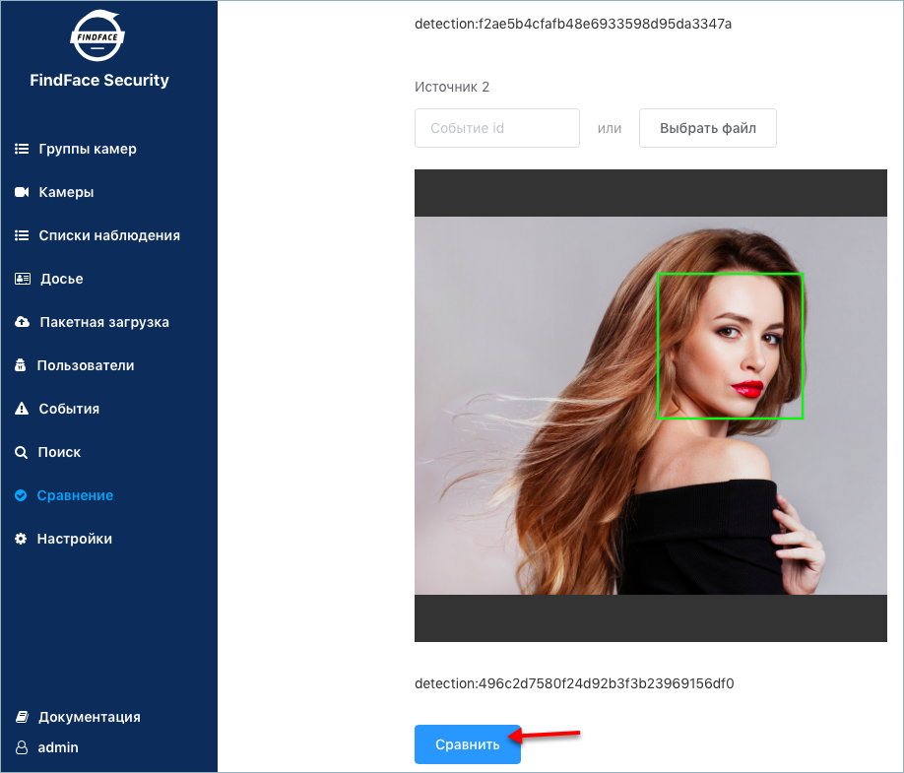Click the События warning triangle icon
This screenshot has height=773, width=904.
[22, 409]
